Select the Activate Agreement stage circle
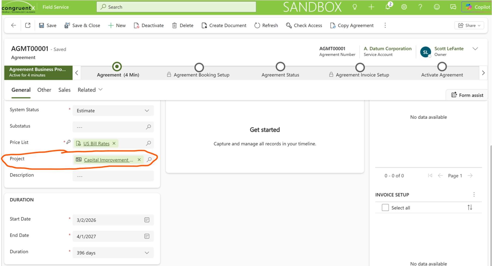492x266 pixels. [x=442, y=67]
